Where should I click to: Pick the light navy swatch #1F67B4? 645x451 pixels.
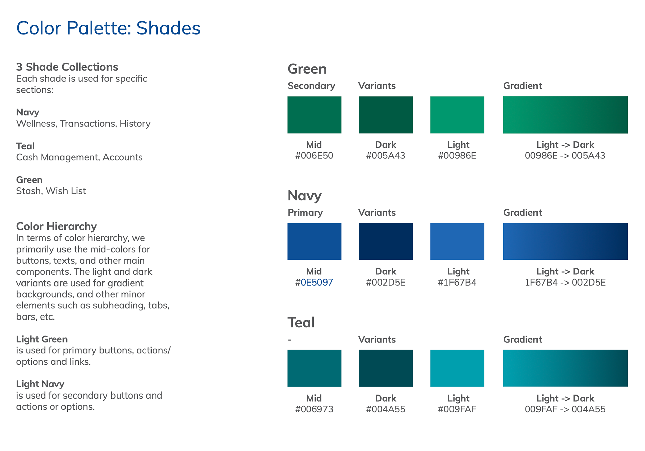[457, 241]
